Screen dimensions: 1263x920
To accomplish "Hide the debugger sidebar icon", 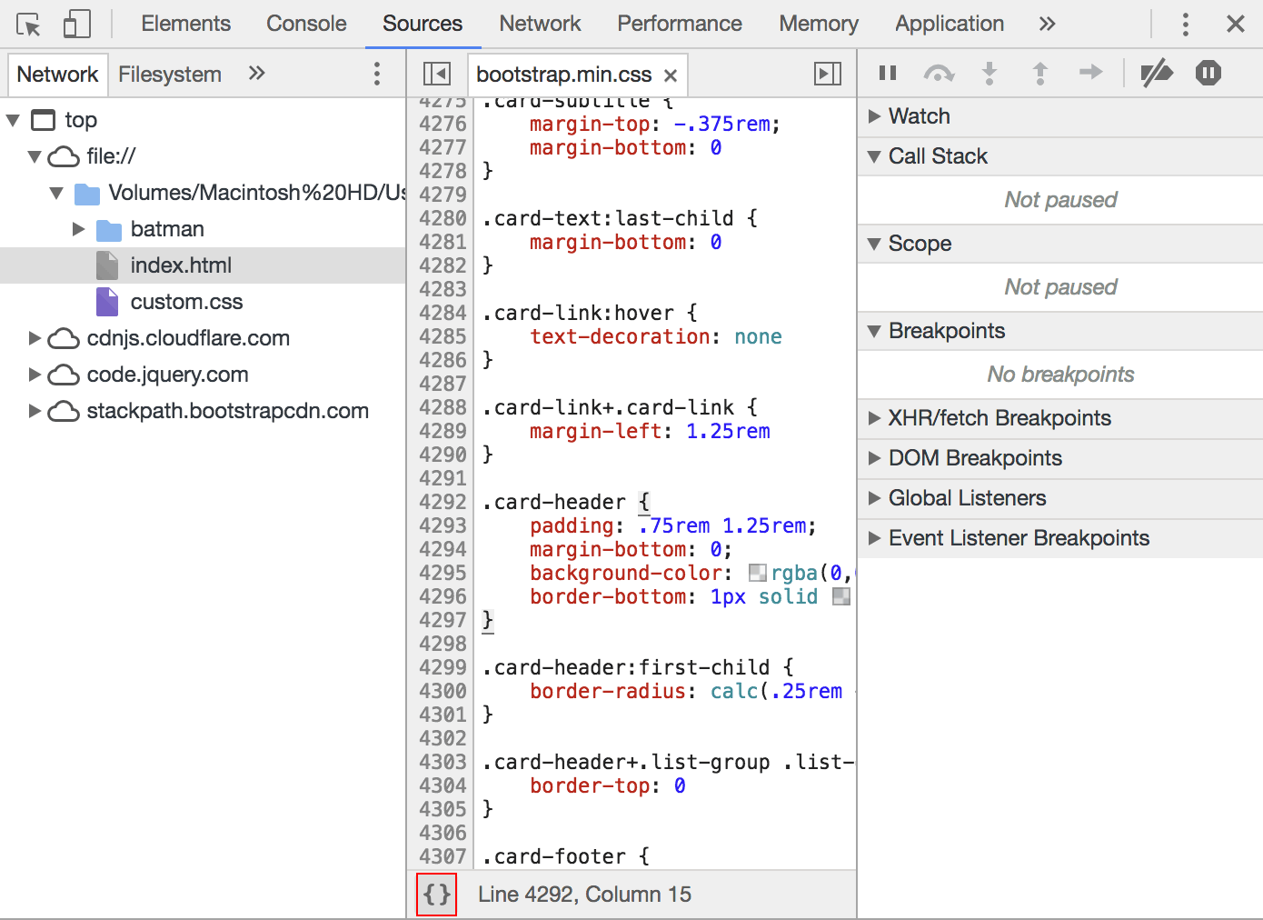I will click(x=828, y=74).
